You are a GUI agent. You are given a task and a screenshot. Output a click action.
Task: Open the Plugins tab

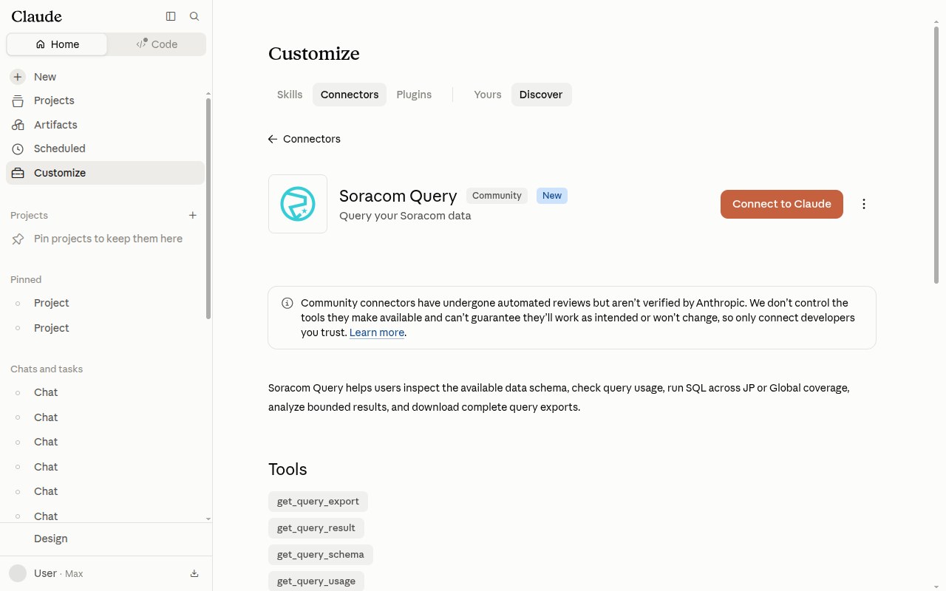[x=414, y=95]
